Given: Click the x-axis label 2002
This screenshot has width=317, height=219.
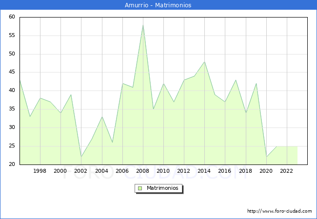Looking at the screenshot, I should click(80, 171).
